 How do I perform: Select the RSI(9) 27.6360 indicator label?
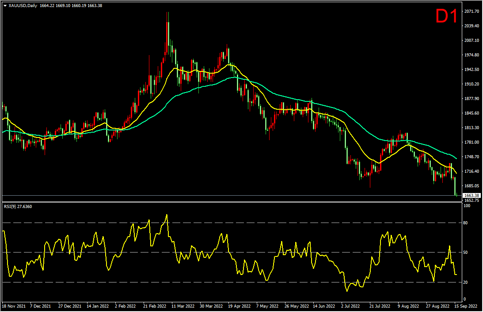(x=18, y=206)
